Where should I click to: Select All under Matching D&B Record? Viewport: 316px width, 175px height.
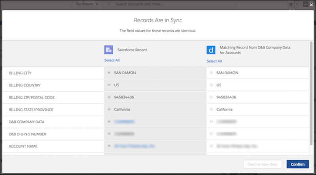tap(214, 61)
